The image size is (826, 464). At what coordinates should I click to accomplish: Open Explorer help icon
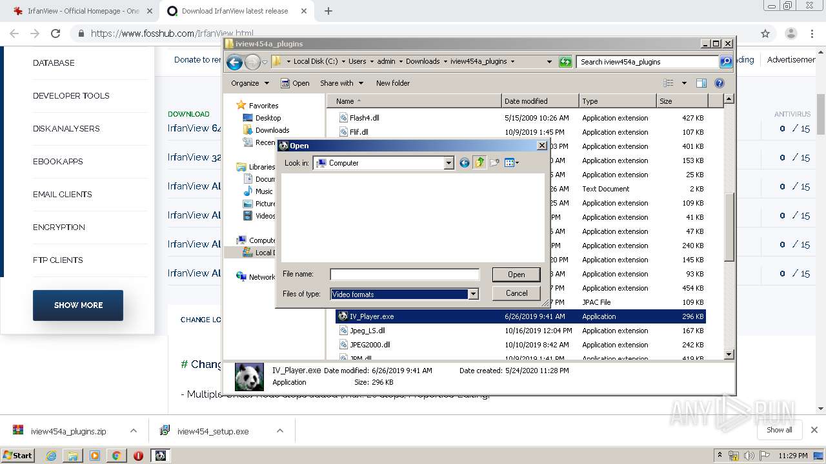720,83
